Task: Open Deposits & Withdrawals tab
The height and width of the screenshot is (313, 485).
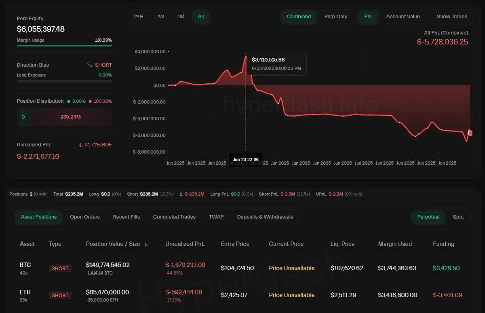Action: (265, 217)
